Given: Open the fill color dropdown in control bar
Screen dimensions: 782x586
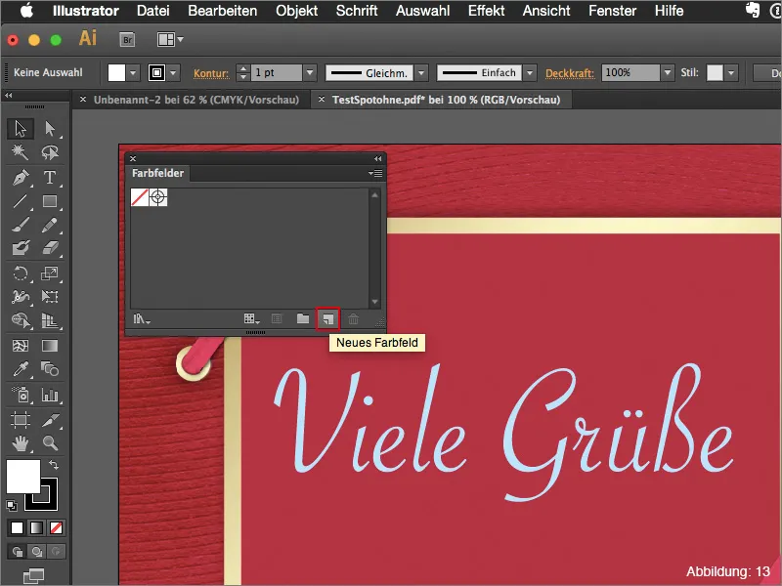Looking at the screenshot, I should (x=133, y=72).
